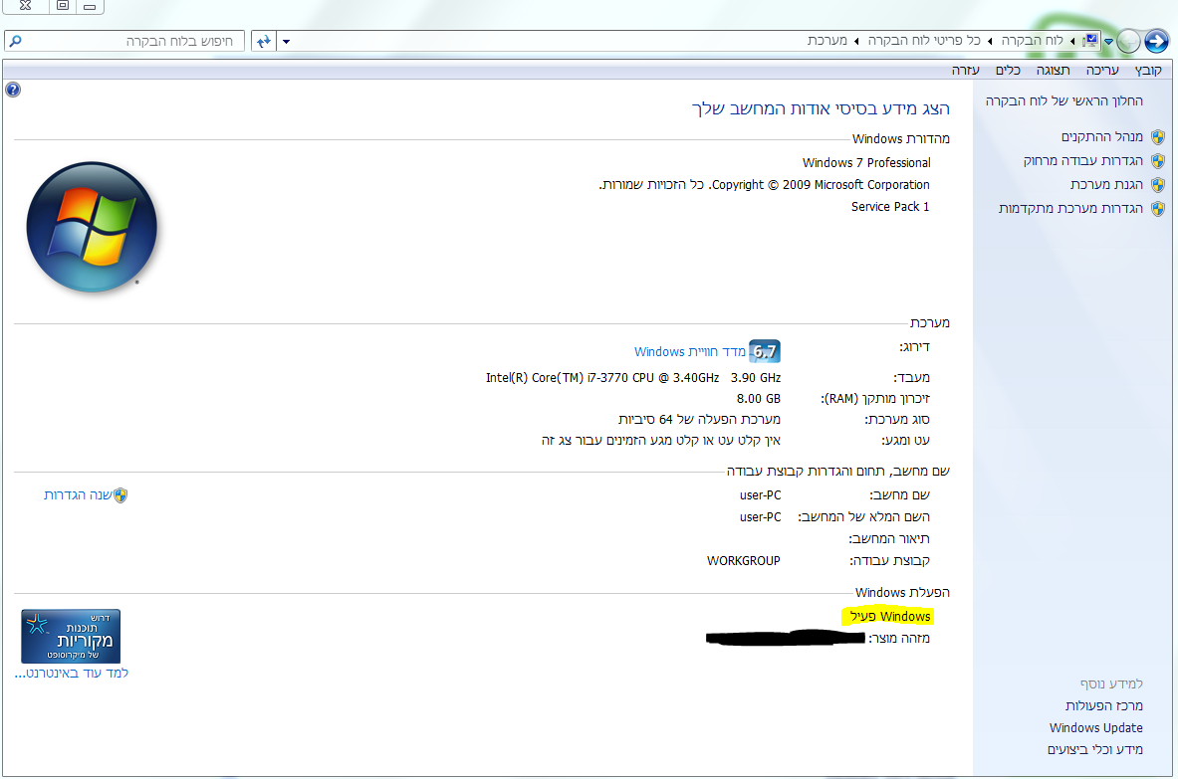Click the Control Panel search field
The height and width of the screenshot is (779, 1178).
point(123,41)
